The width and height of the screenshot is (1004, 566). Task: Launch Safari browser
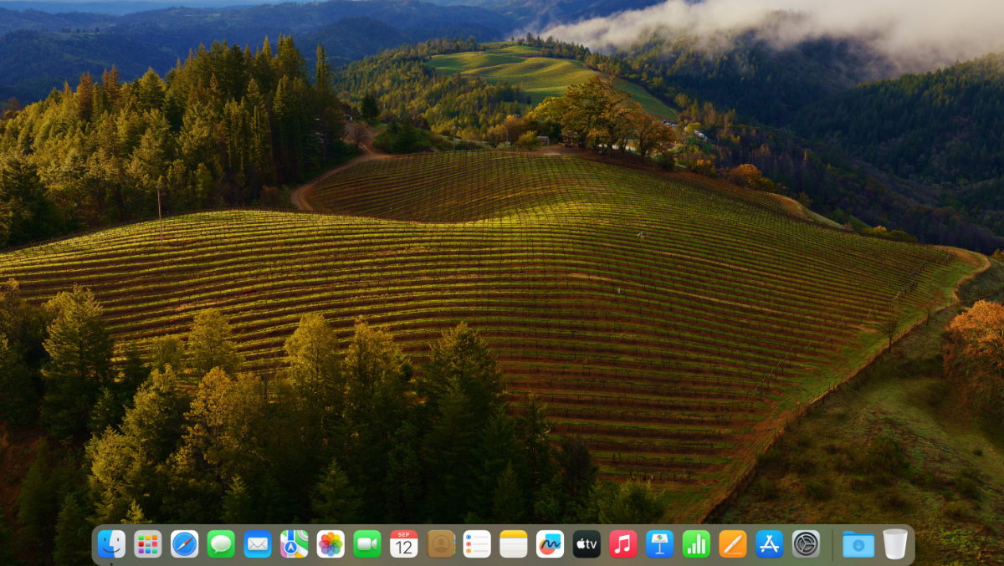pos(185,544)
